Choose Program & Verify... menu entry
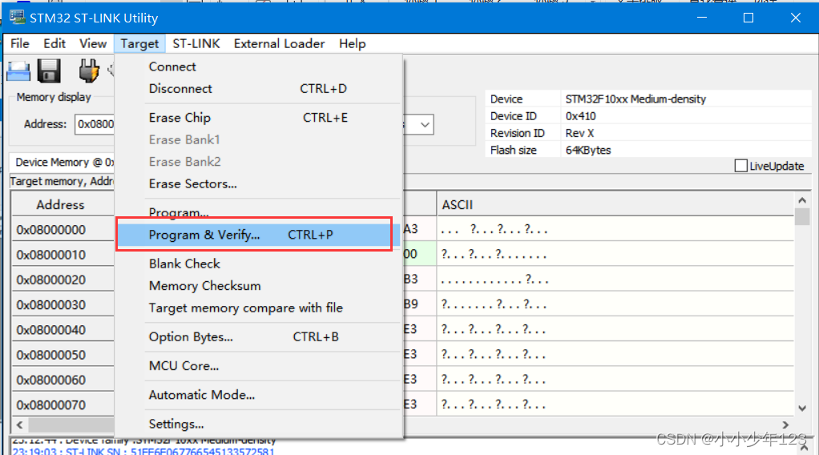Viewport: 819px width, 455px height. (259, 235)
